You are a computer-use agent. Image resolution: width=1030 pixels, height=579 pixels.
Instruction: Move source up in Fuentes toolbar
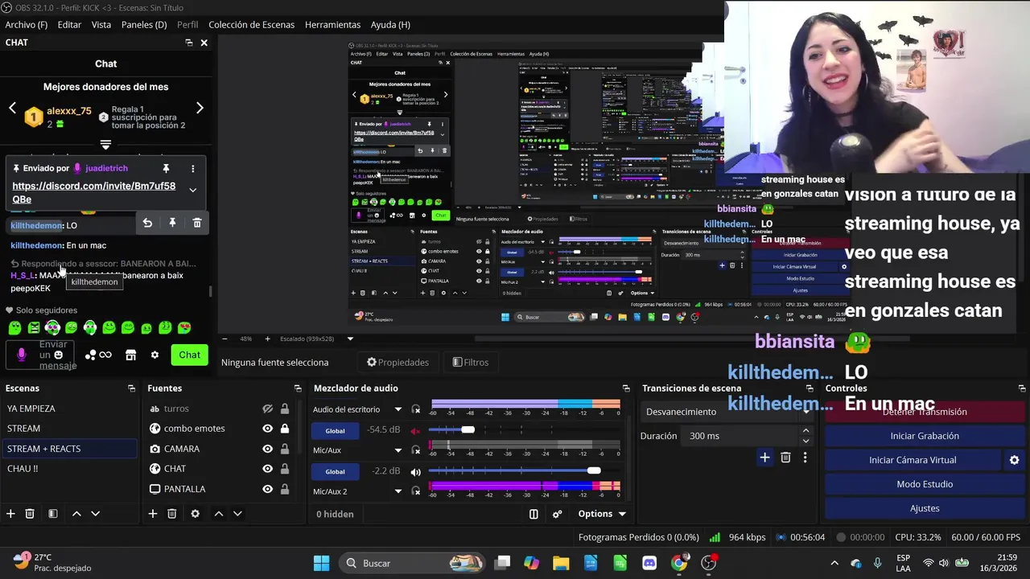pos(218,514)
